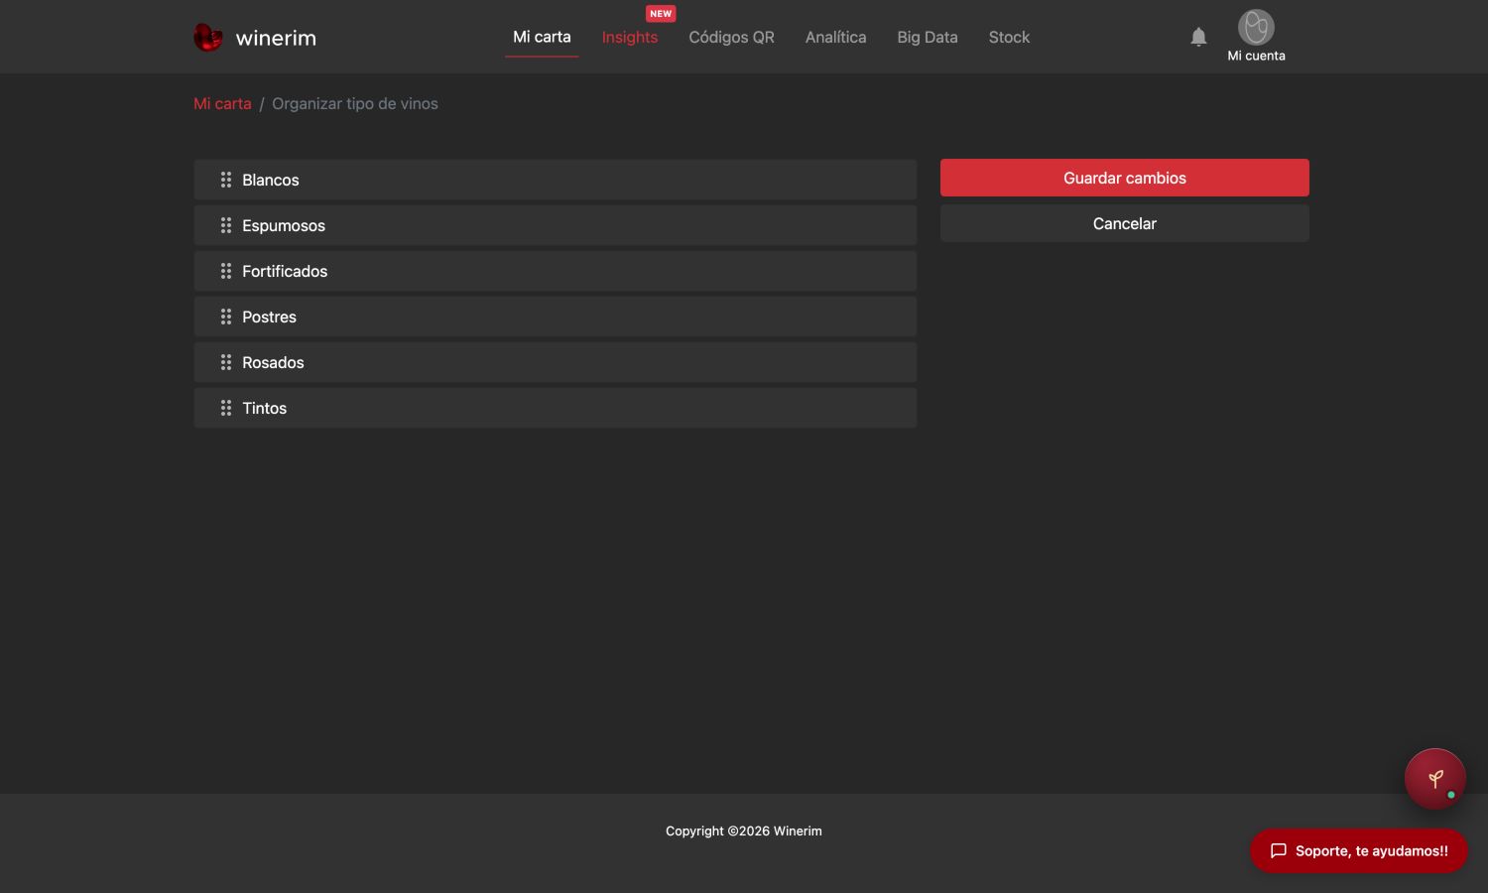Open Mi cuenta avatar
The width and height of the screenshot is (1488, 893).
(x=1256, y=28)
